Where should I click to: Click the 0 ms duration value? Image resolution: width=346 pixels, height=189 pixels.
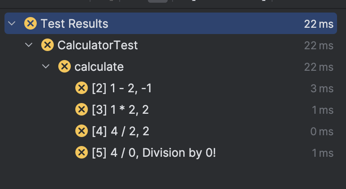pos(322,132)
